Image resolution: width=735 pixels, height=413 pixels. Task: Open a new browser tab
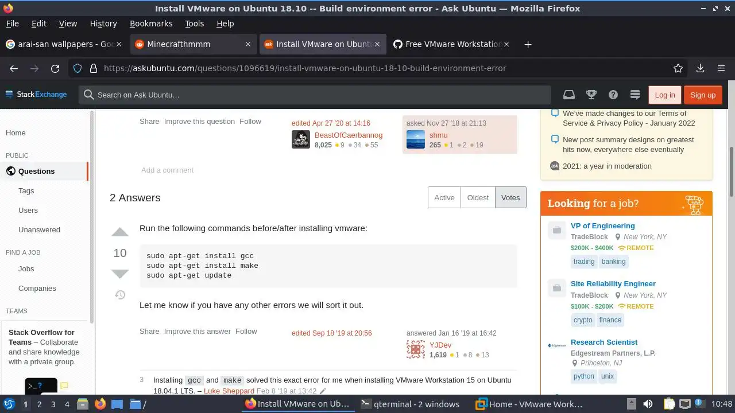(528, 44)
